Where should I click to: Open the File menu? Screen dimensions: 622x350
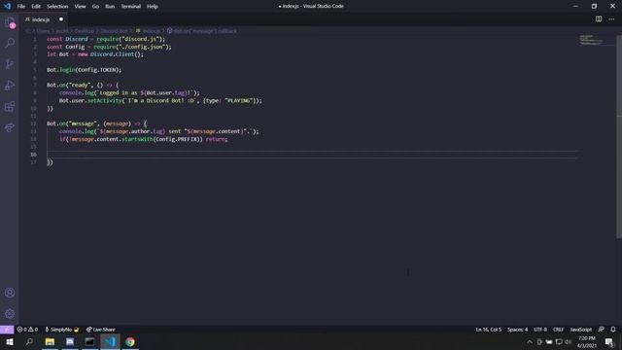[x=21, y=6]
